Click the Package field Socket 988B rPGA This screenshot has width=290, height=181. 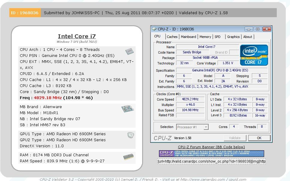pyautogui.click(x=207, y=58)
